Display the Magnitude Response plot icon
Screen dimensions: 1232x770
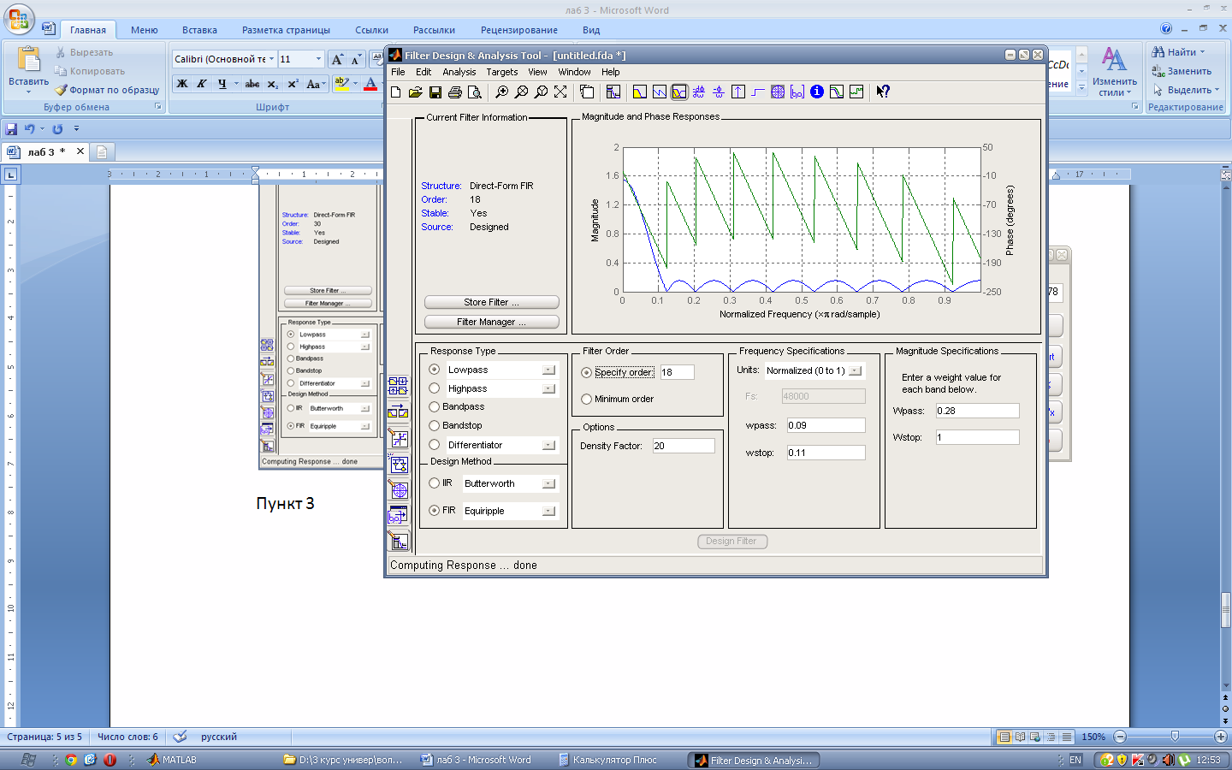[x=640, y=92]
